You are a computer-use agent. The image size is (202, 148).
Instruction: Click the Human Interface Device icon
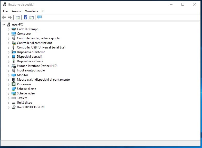[x=14, y=66]
